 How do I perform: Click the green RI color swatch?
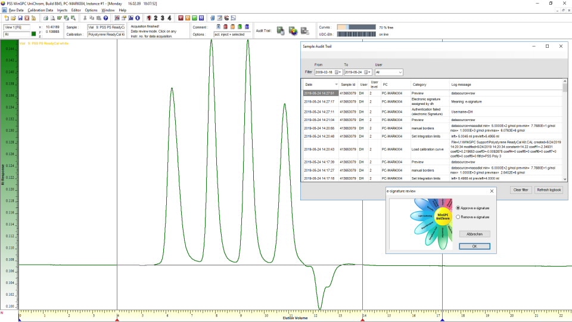coord(34,35)
